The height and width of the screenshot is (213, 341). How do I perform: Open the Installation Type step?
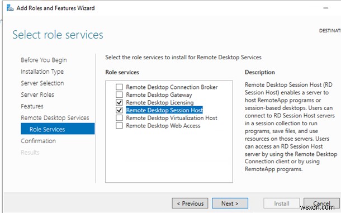pos(42,72)
